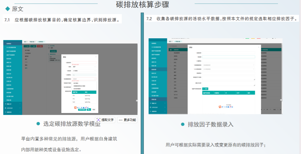Open GHG排放类别 dropdown in right dialog
The width and height of the screenshot is (301, 154).
pyautogui.click(x=229, y=69)
